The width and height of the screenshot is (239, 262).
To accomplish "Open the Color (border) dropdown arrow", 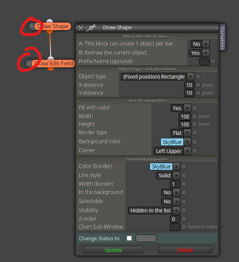I will 176,167.
